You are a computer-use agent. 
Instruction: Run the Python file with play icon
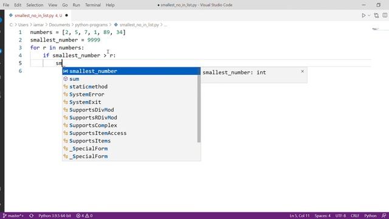pyautogui.click(x=363, y=15)
